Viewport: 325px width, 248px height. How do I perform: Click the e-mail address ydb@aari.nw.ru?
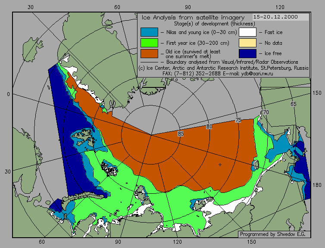pos(257,74)
